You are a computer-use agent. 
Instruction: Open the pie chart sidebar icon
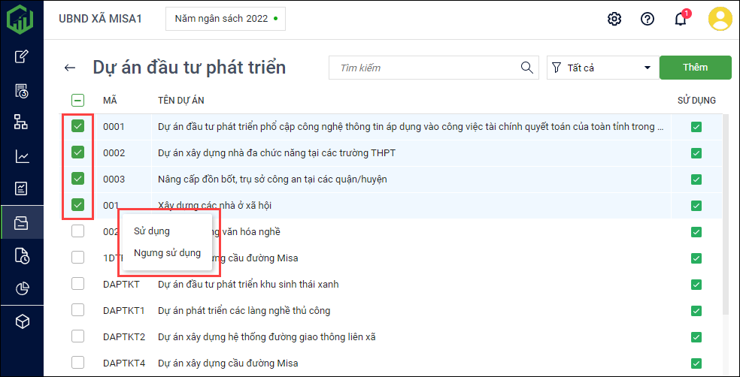[22, 288]
